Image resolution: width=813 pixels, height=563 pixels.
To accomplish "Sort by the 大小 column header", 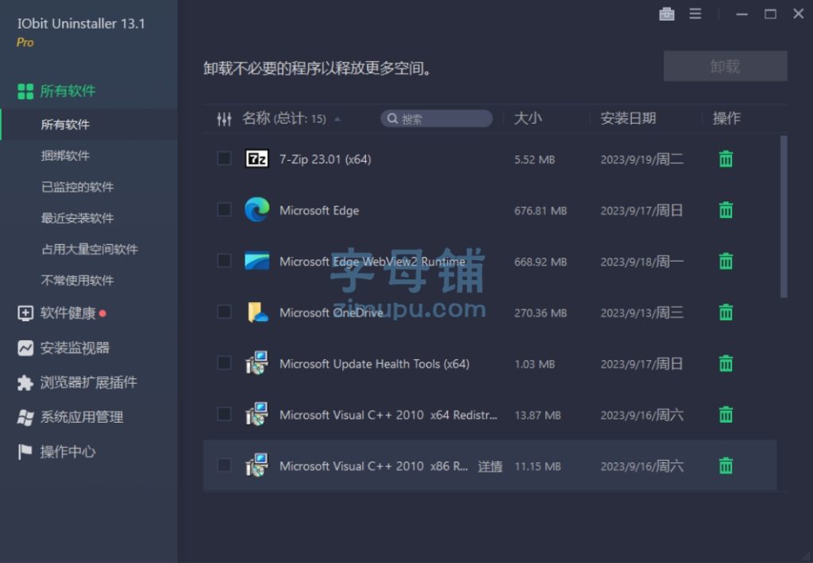I will pos(528,119).
